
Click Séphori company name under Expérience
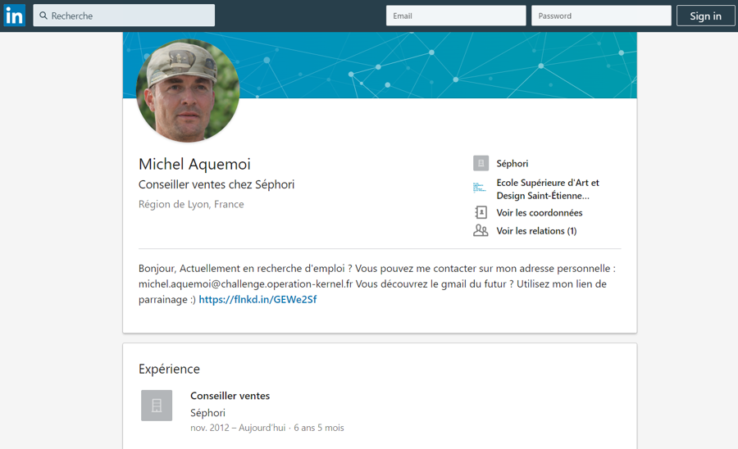(x=207, y=413)
